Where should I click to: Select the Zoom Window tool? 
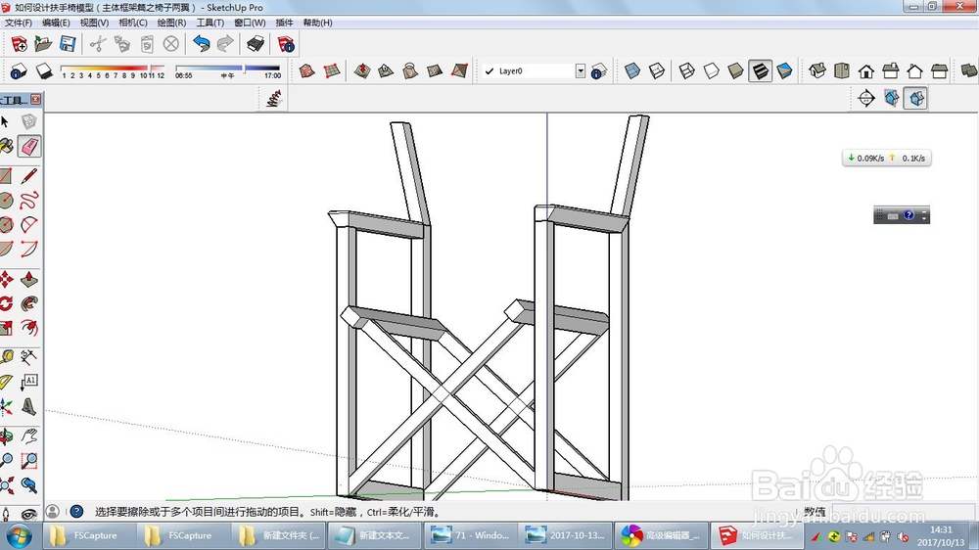tap(28, 461)
